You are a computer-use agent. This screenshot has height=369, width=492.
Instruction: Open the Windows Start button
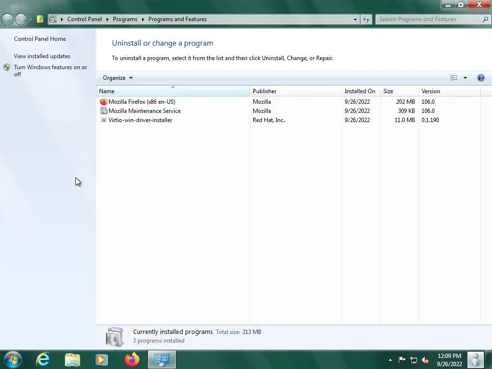coord(12,359)
